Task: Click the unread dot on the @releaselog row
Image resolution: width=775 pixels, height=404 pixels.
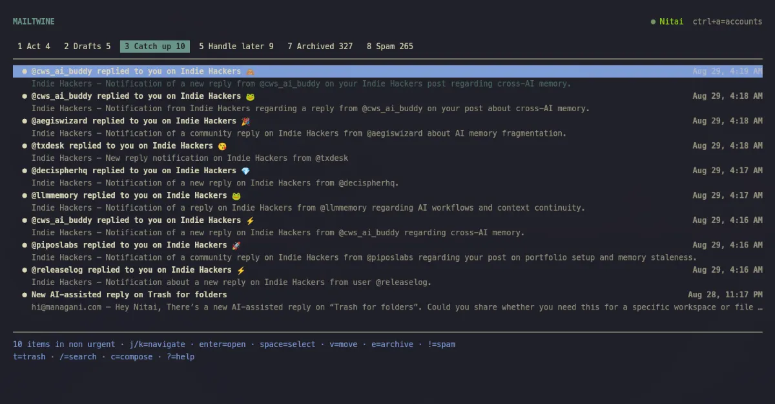Action: (25, 270)
